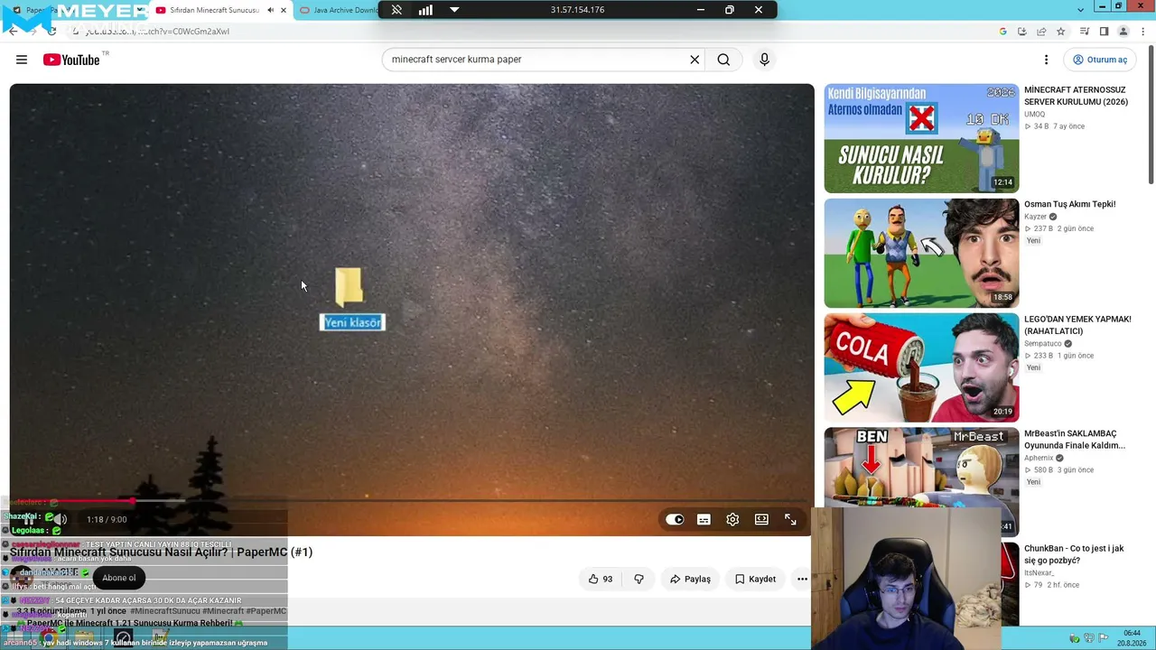
Task: Subscribe with the Abone ol button
Action: pos(118,578)
